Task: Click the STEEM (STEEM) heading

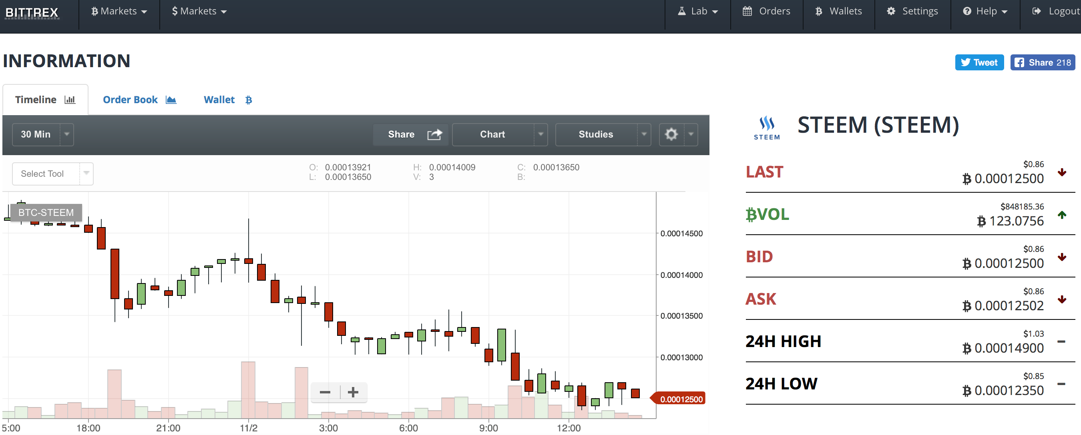Action: [878, 125]
